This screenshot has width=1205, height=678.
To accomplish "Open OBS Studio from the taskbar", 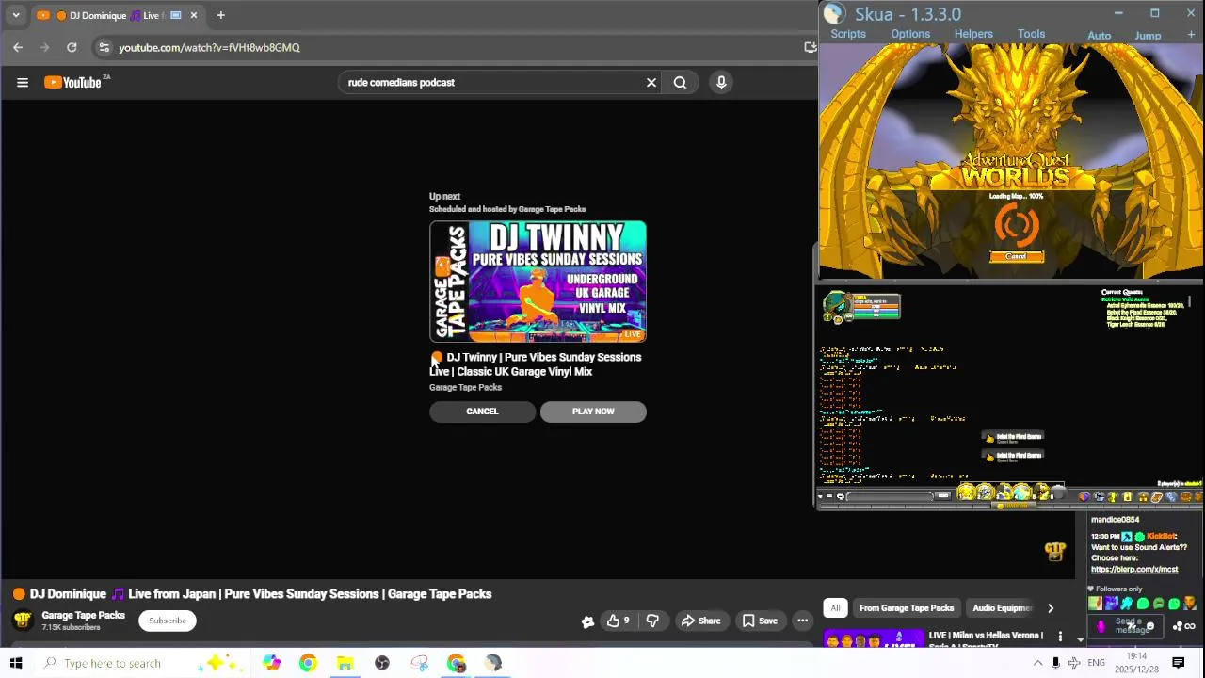I will point(382,663).
